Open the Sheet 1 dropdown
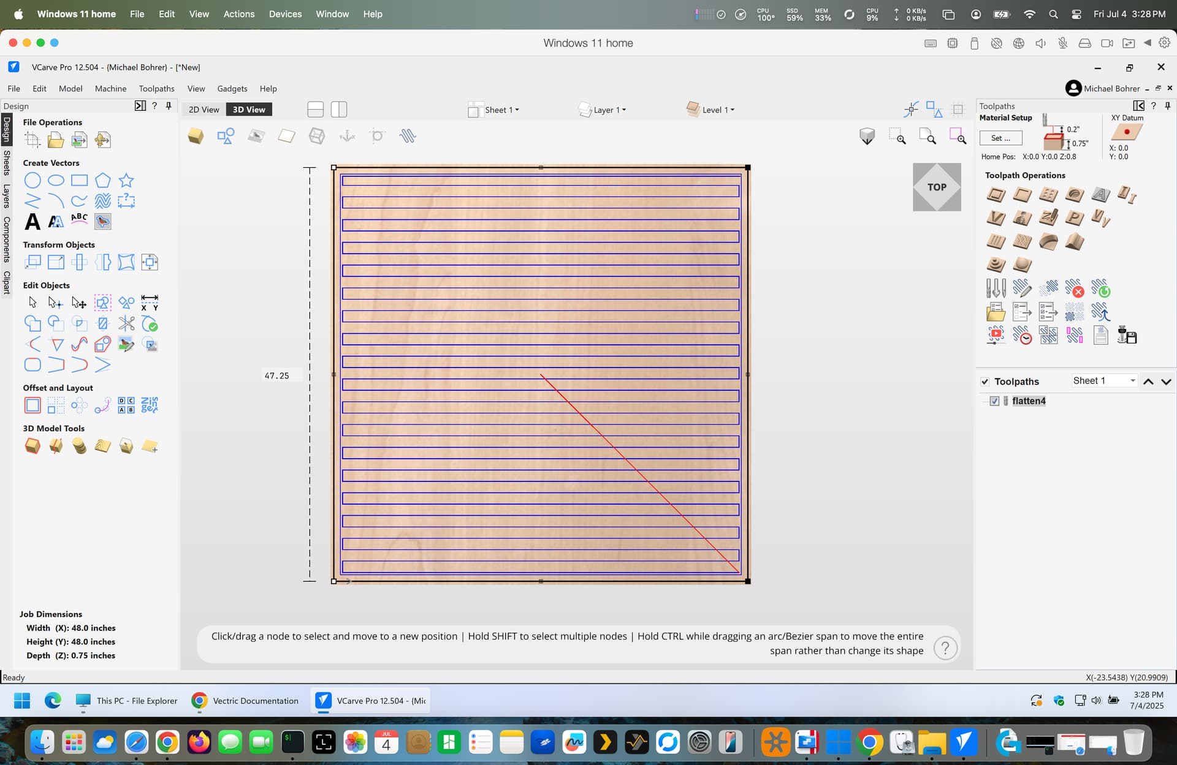1177x765 pixels. coord(494,110)
